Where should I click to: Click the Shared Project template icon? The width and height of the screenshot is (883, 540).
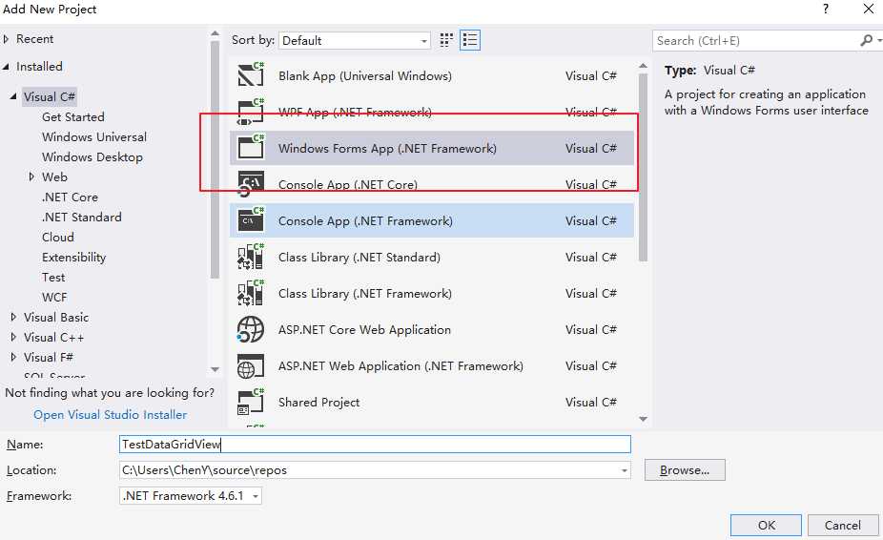tap(251, 402)
